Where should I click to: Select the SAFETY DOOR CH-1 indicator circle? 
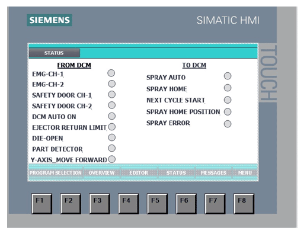click(112, 94)
